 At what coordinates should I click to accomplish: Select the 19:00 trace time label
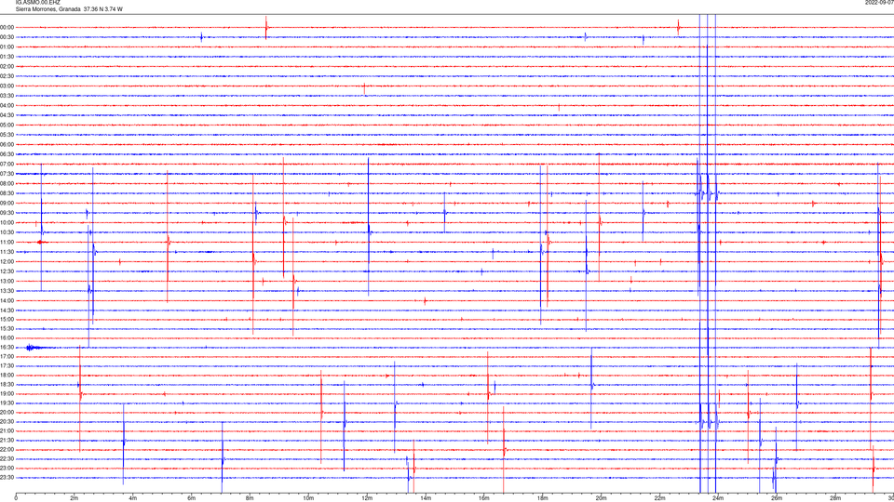(7, 393)
